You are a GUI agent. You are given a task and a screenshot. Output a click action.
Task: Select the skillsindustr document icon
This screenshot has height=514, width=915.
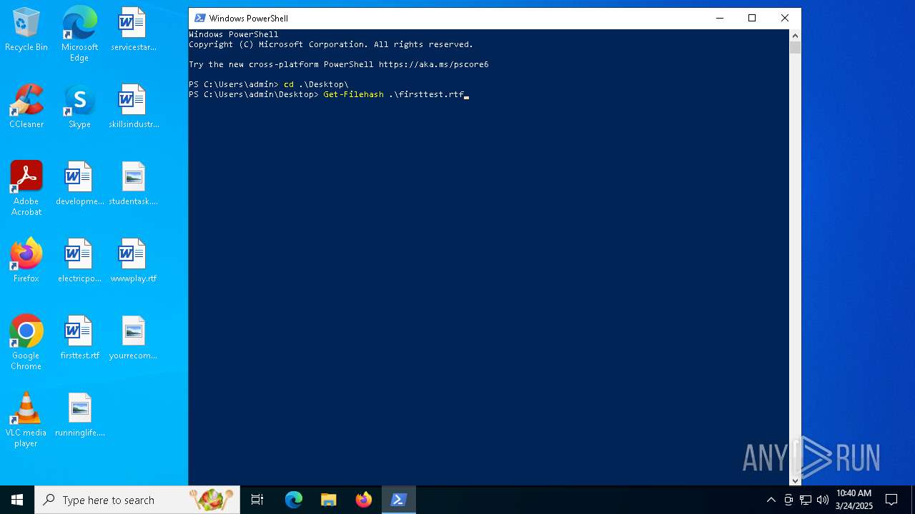(x=133, y=106)
